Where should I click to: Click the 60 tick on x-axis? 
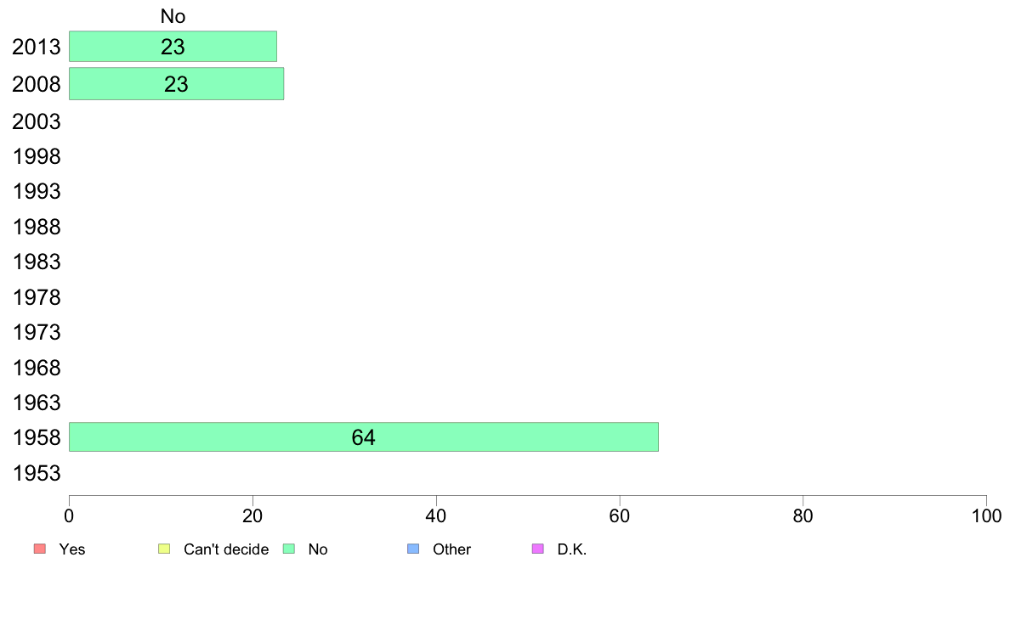coord(620,515)
